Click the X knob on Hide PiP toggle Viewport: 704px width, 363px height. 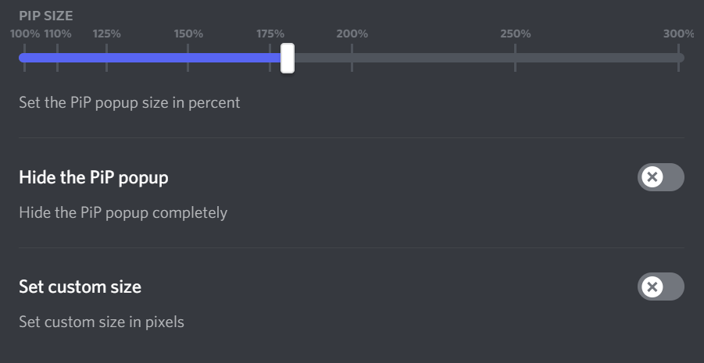pos(651,177)
